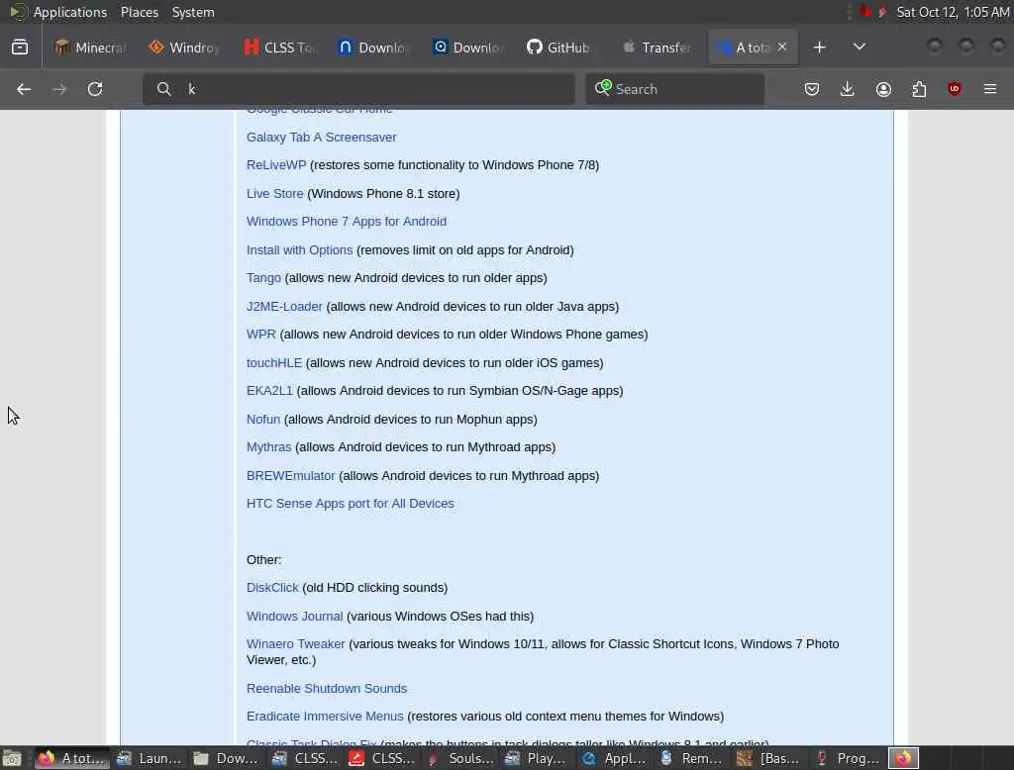1014x770 pixels.
Task: Select the 'Prog...' taskbar window
Action: tap(848, 758)
